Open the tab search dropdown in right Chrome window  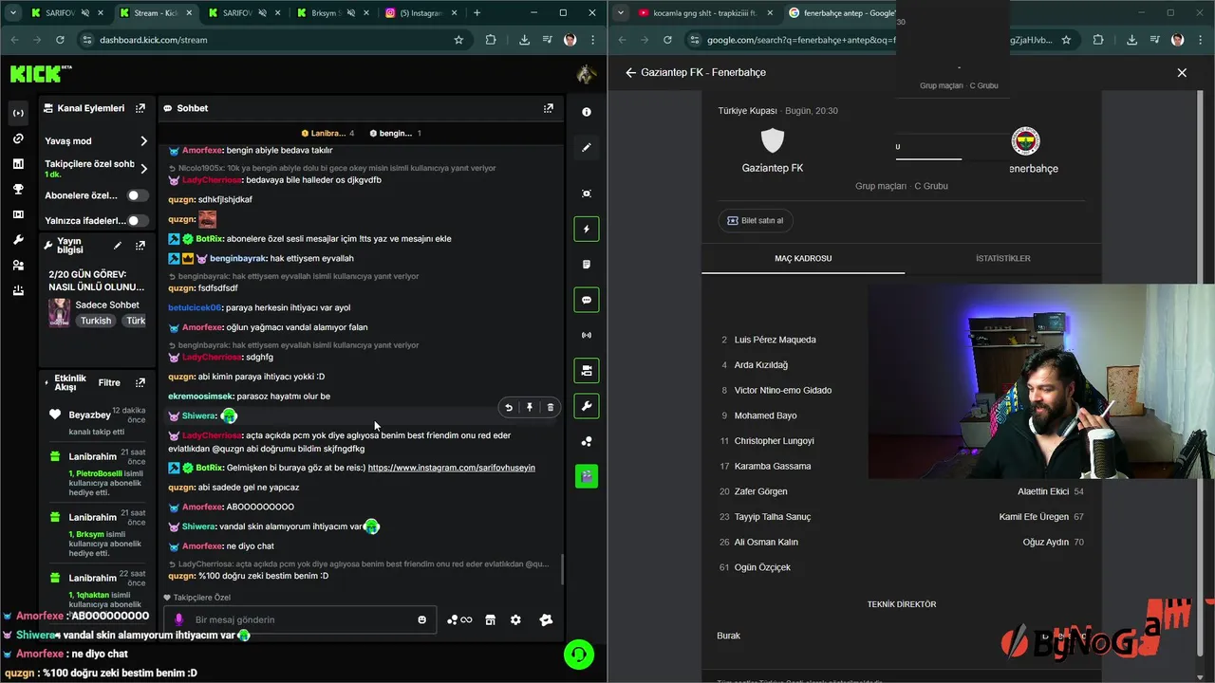621,12
